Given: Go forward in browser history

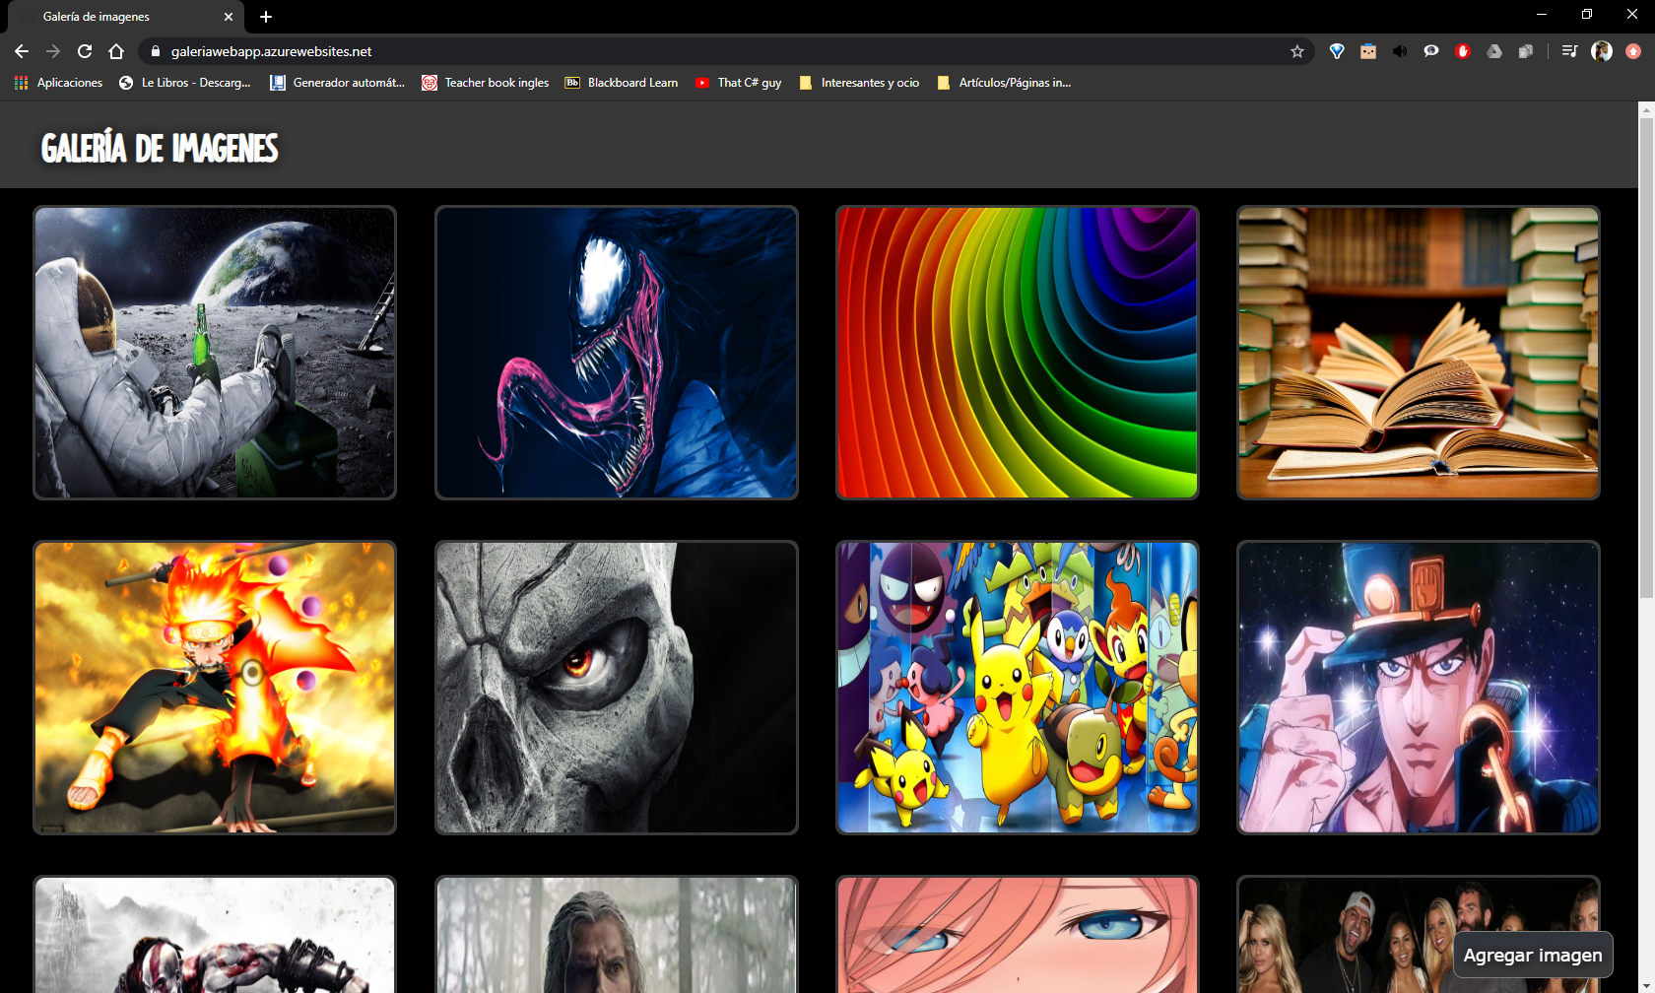Looking at the screenshot, I should pos(53,51).
